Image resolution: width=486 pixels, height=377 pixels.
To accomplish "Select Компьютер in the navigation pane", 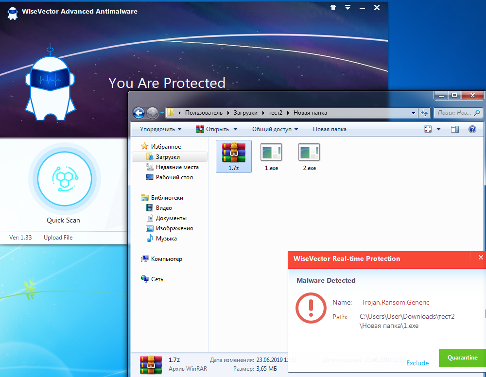I will 161,258.
